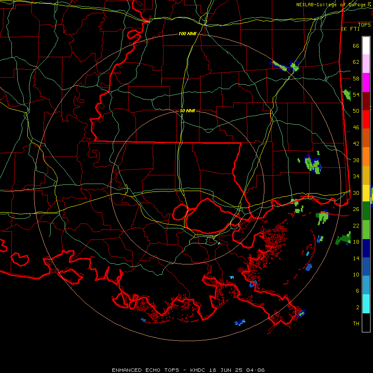The height and width of the screenshot is (373, 373).
Task: Click the TOPS legend title
Action: pos(364,25)
